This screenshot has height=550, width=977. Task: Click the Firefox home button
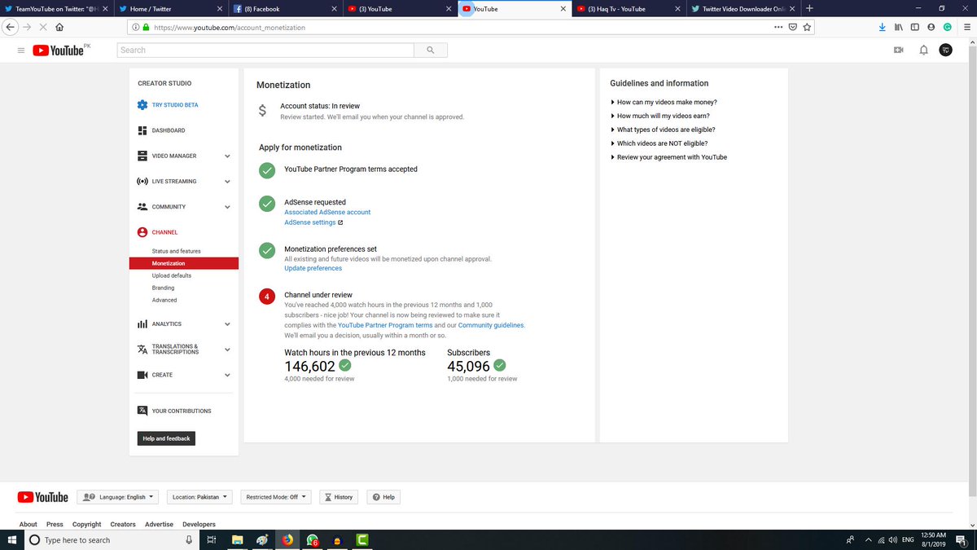coord(59,27)
